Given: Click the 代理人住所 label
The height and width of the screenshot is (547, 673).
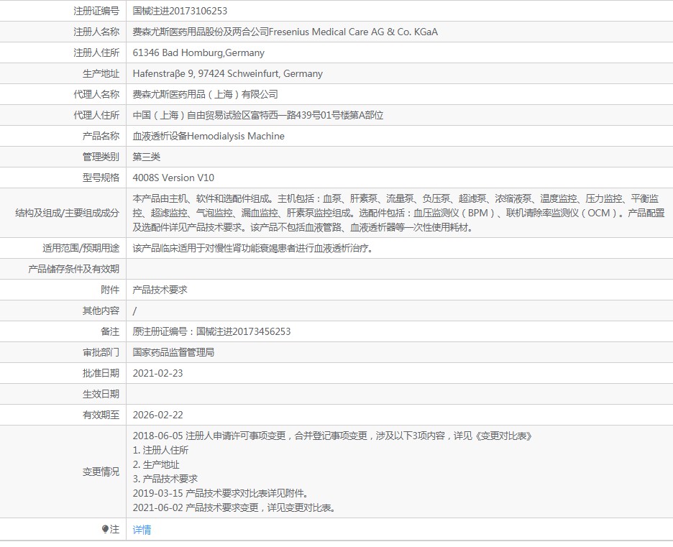Looking at the screenshot, I should (96, 115).
